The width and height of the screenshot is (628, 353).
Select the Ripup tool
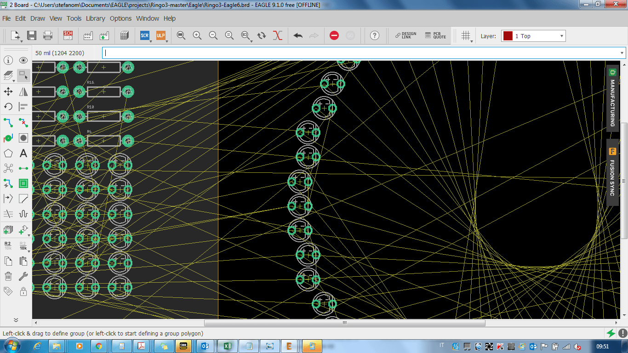click(23, 123)
